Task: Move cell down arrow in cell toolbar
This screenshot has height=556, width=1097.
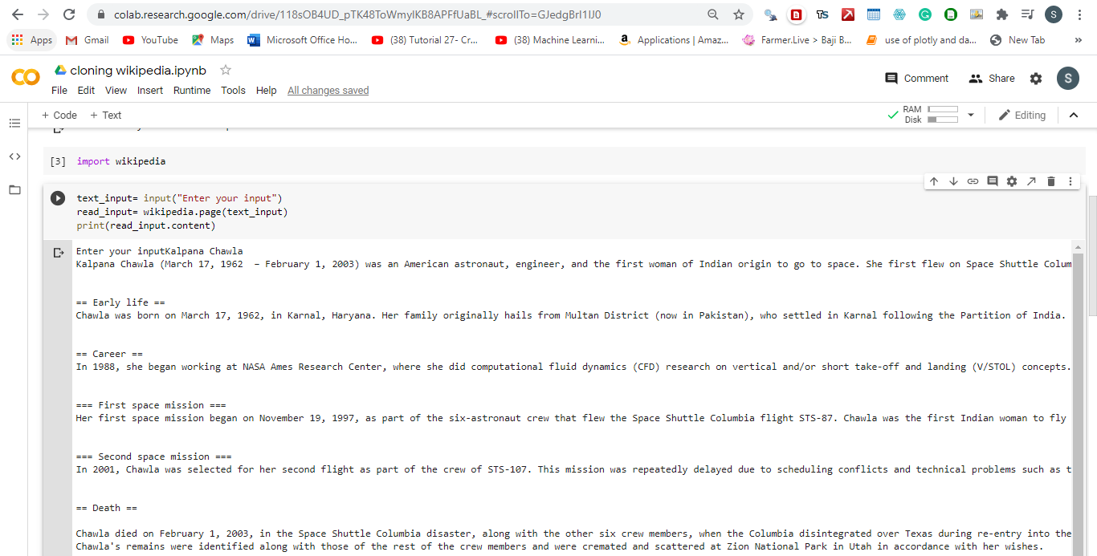Action: point(953,181)
